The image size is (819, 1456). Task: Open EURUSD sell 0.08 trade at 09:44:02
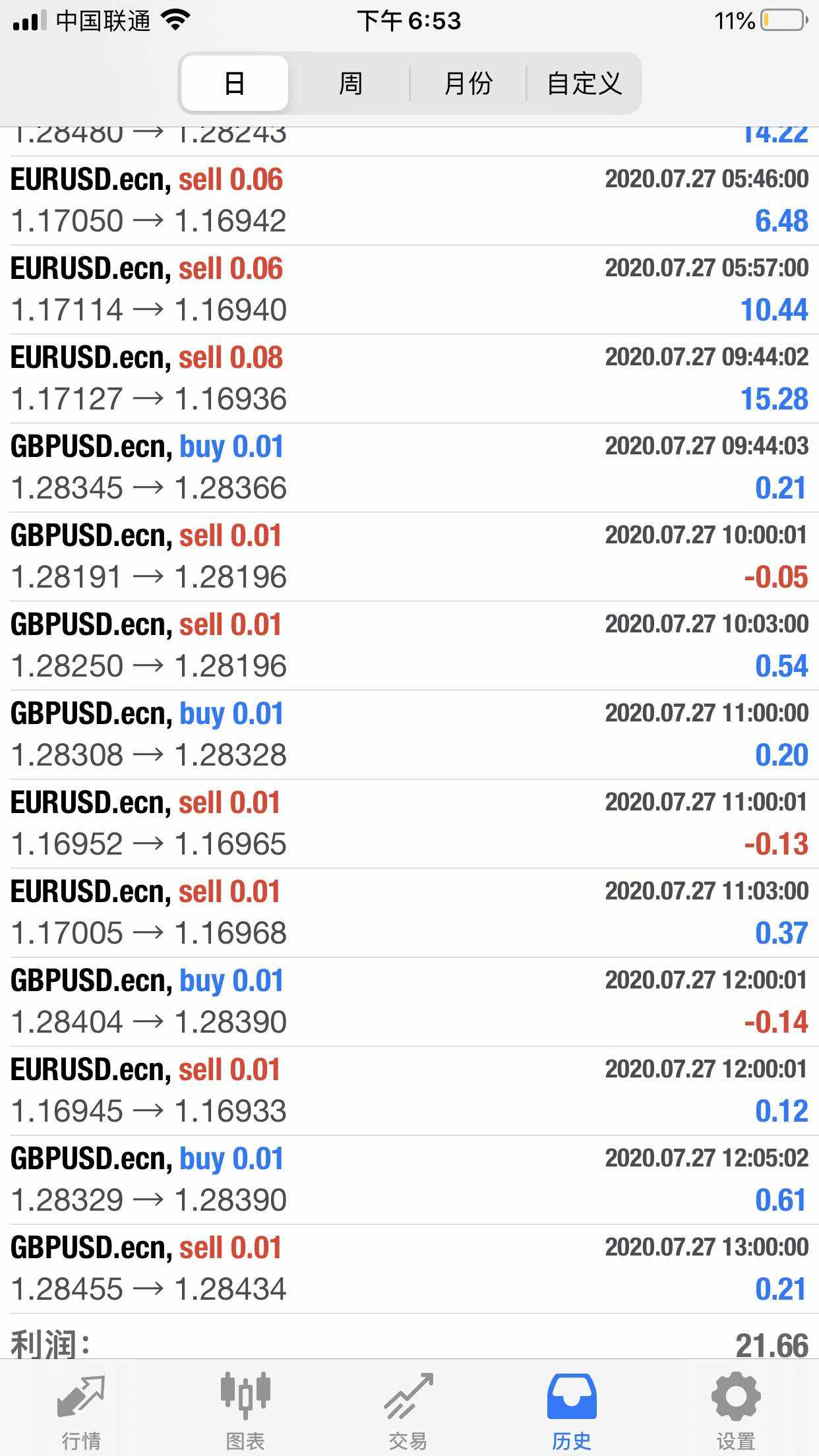pos(409,379)
